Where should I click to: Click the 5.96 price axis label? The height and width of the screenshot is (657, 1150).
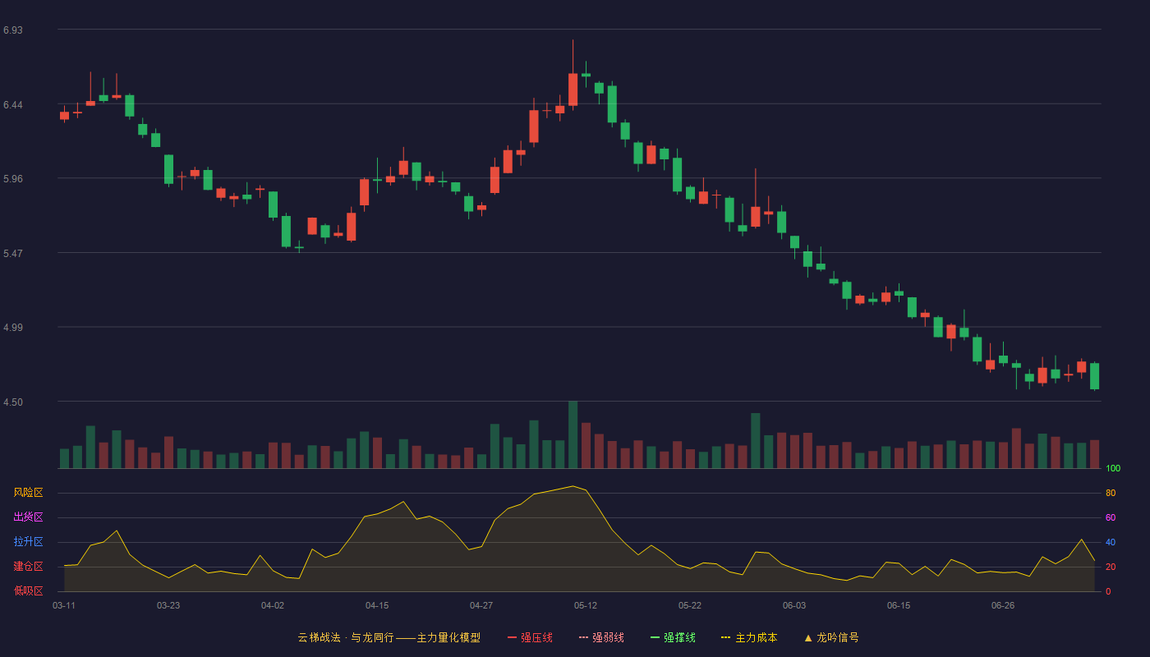[x=13, y=179]
